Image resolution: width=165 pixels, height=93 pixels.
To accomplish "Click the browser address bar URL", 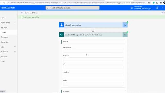I will tap(78, 3).
